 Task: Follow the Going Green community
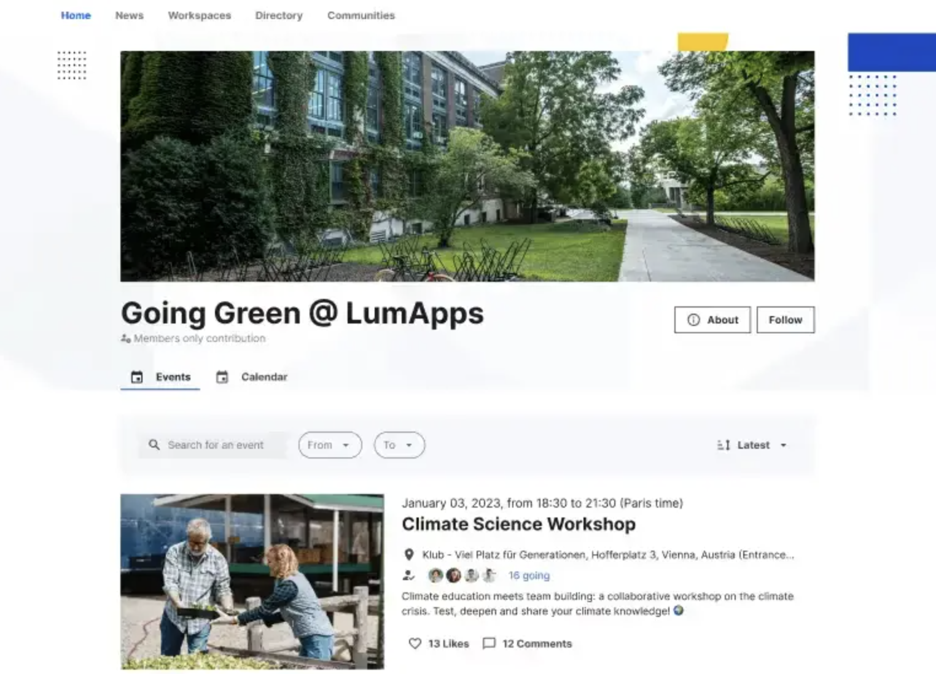pyautogui.click(x=786, y=320)
